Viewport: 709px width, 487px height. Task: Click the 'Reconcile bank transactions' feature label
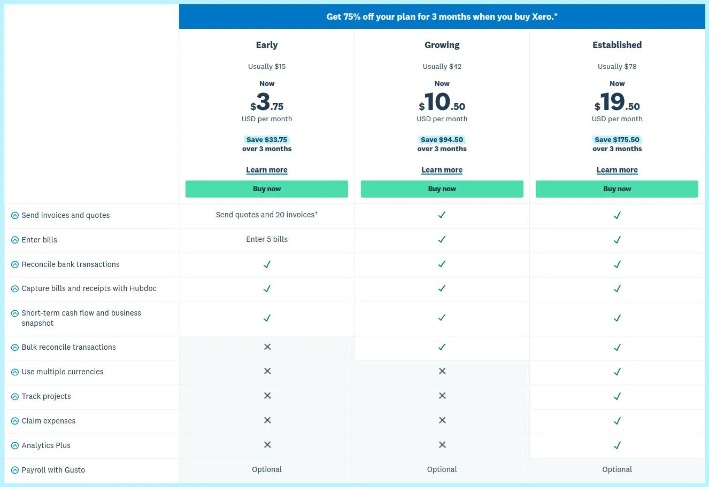(71, 264)
